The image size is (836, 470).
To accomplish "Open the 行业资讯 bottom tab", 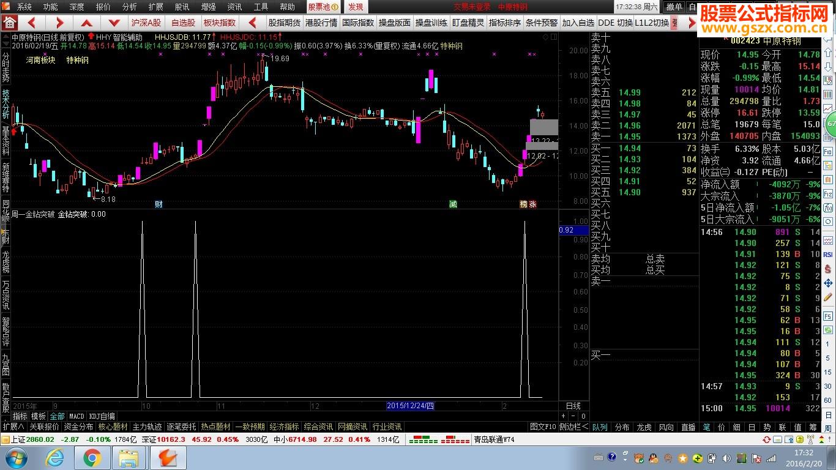I will coord(387,427).
